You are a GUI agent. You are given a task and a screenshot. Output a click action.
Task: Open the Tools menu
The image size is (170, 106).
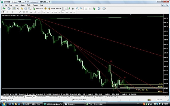29,5
